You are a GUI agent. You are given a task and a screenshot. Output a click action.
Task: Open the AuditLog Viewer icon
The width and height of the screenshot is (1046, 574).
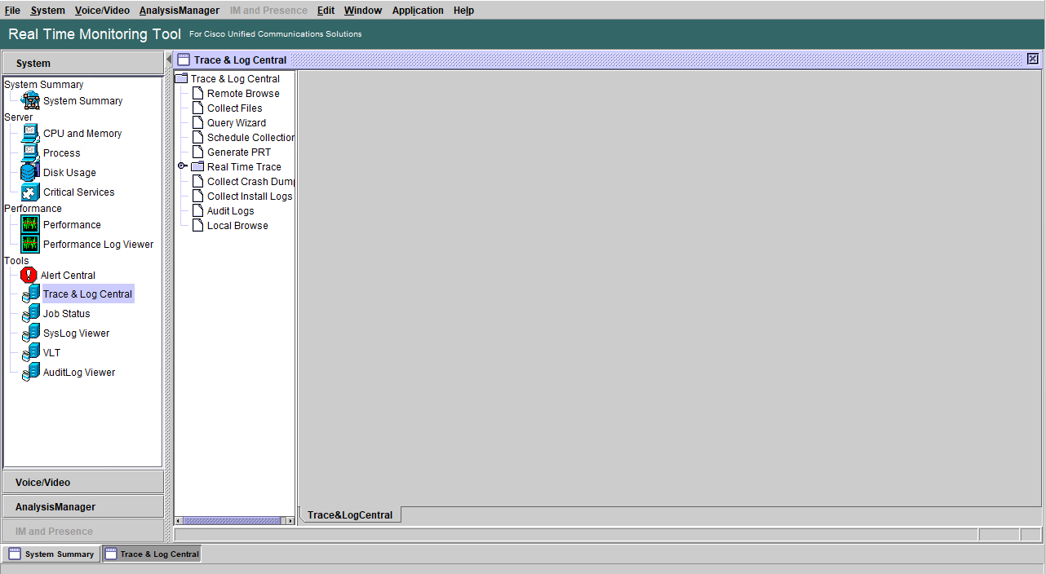(31, 373)
